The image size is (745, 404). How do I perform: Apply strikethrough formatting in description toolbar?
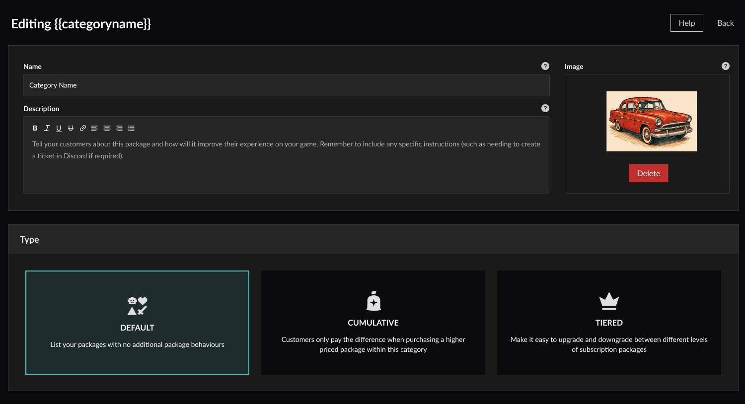pyautogui.click(x=71, y=128)
